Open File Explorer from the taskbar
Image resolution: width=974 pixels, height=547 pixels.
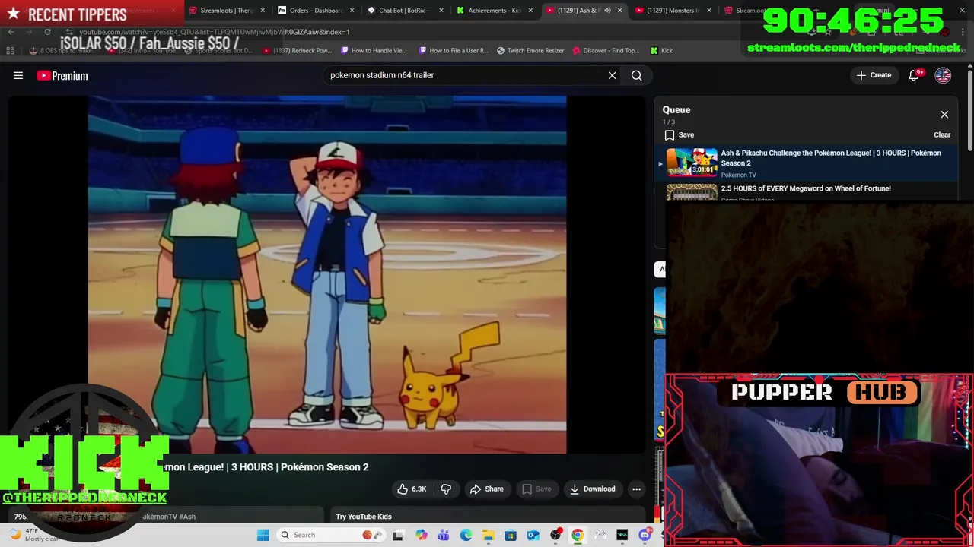point(488,535)
